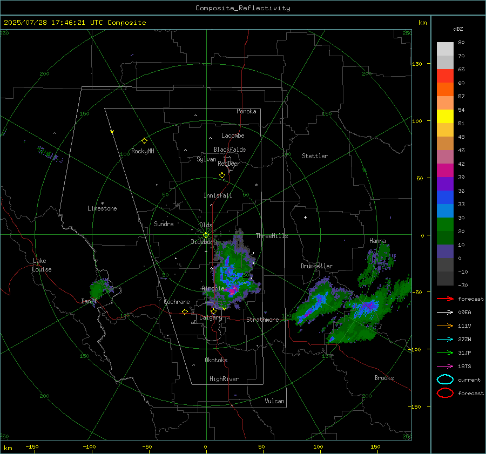Click the Calgary city label
The height and width of the screenshot is (454, 486).
[x=211, y=317]
